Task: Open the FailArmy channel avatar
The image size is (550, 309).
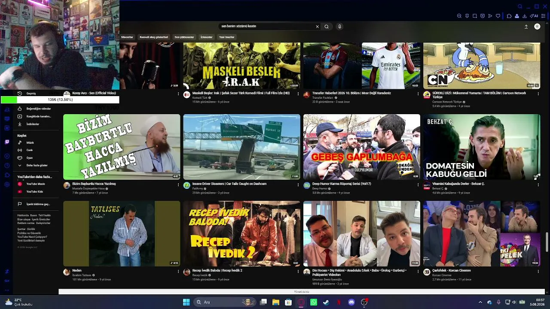Action: click(x=187, y=185)
